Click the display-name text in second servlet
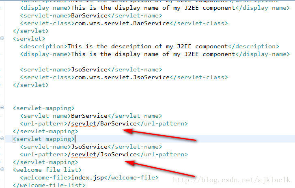The width and height of the screenshot is (295, 188). [x=153, y=54]
